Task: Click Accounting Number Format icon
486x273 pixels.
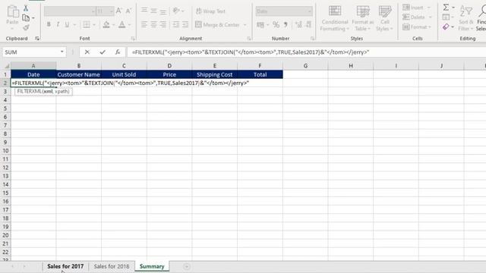Action: click(260, 24)
